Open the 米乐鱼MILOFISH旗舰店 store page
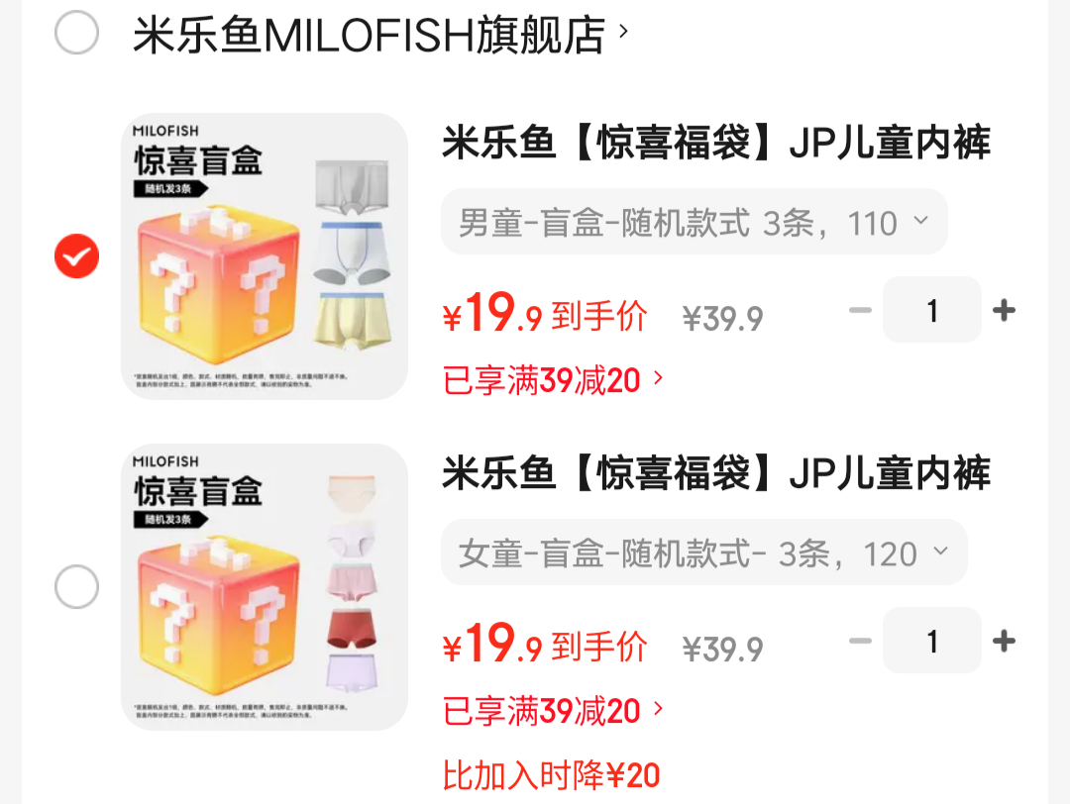The height and width of the screenshot is (804, 1070). click(x=369, y=34)
